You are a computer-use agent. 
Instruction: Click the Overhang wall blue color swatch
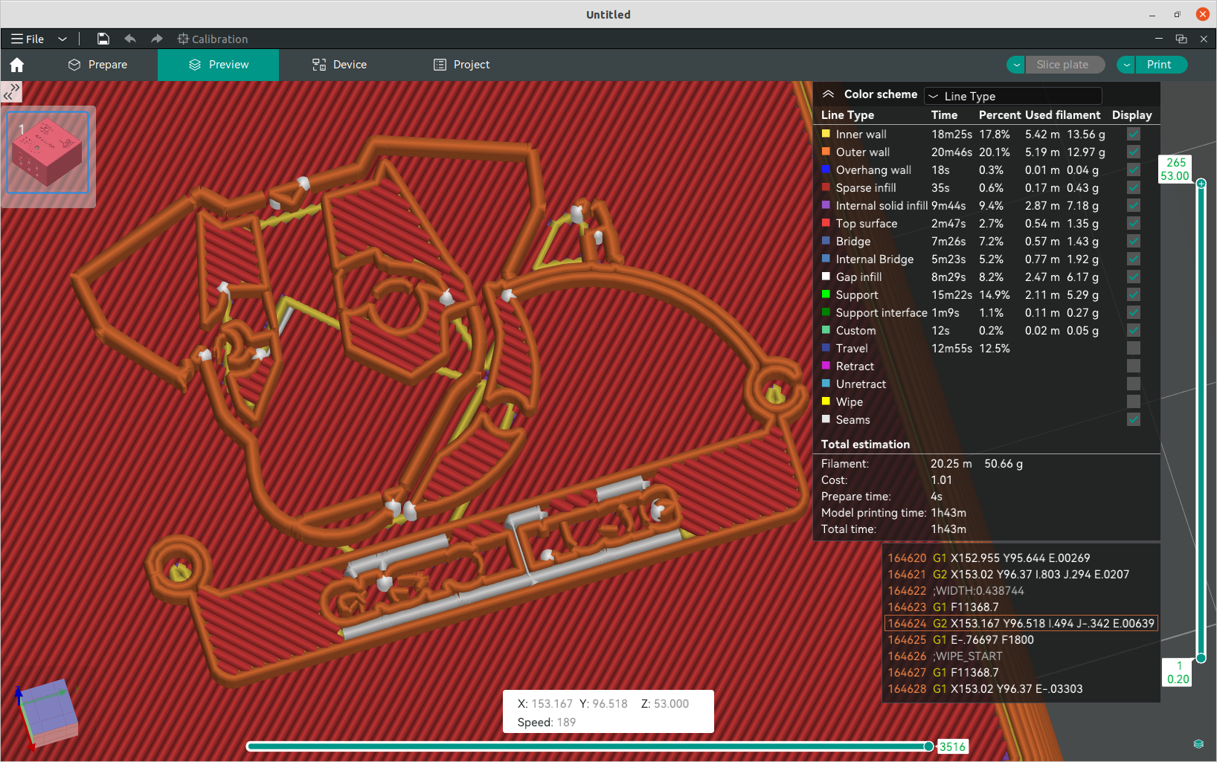826,169
